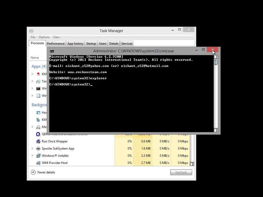Maximize the cmd.exe window
The height and width of the screenshot is (197, 263).
point(203,50)
